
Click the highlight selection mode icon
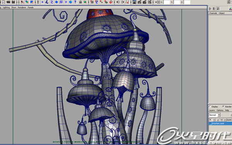[x=85, y=2]
